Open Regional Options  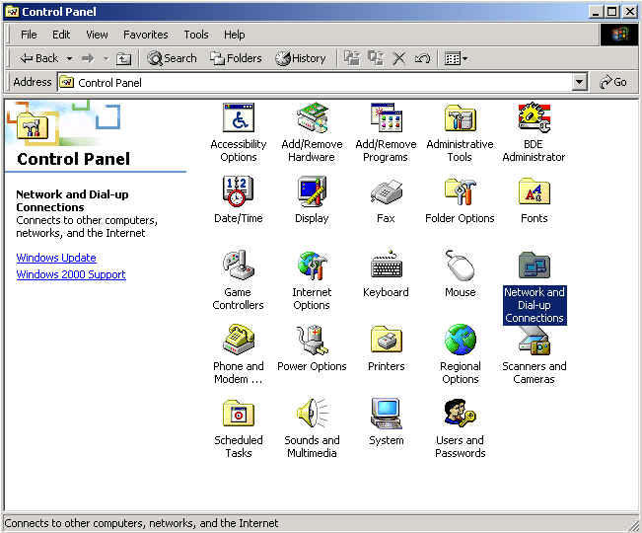[x=461, y=354]
